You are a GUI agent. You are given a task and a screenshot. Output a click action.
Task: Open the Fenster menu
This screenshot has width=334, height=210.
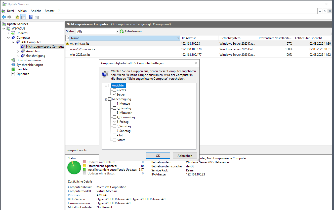(x=50, y=11)
